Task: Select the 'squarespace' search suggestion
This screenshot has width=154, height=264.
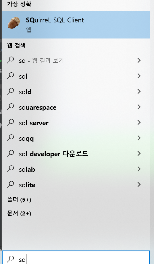Action: tap(76, 107)
